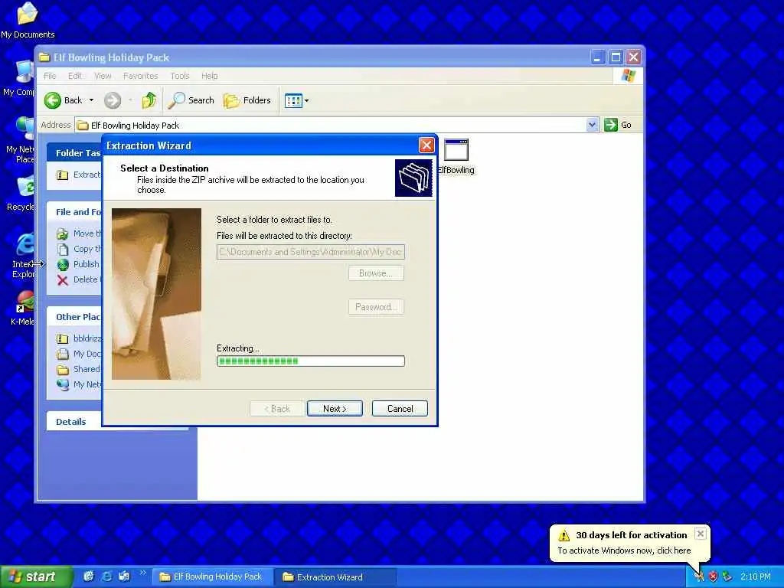784x588 pixels.
Task: Click the Windows flag logo in Explorer
Action: point(628,76)
